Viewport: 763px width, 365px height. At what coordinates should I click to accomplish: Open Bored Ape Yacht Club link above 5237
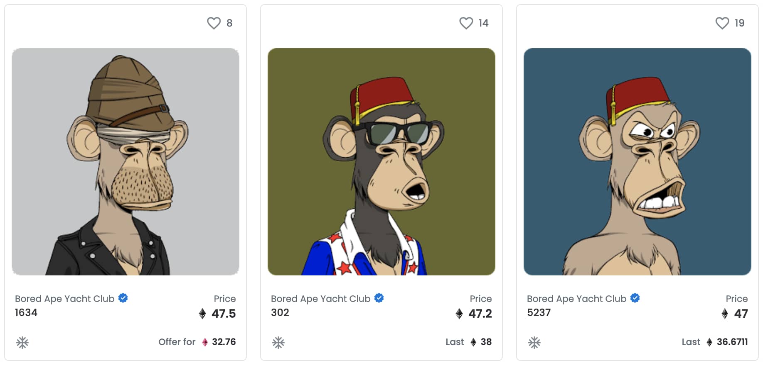click(x=577, y=299)
